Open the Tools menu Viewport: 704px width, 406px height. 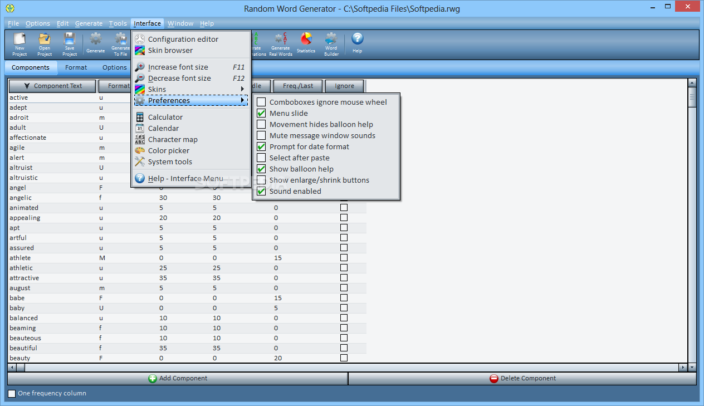118,23
